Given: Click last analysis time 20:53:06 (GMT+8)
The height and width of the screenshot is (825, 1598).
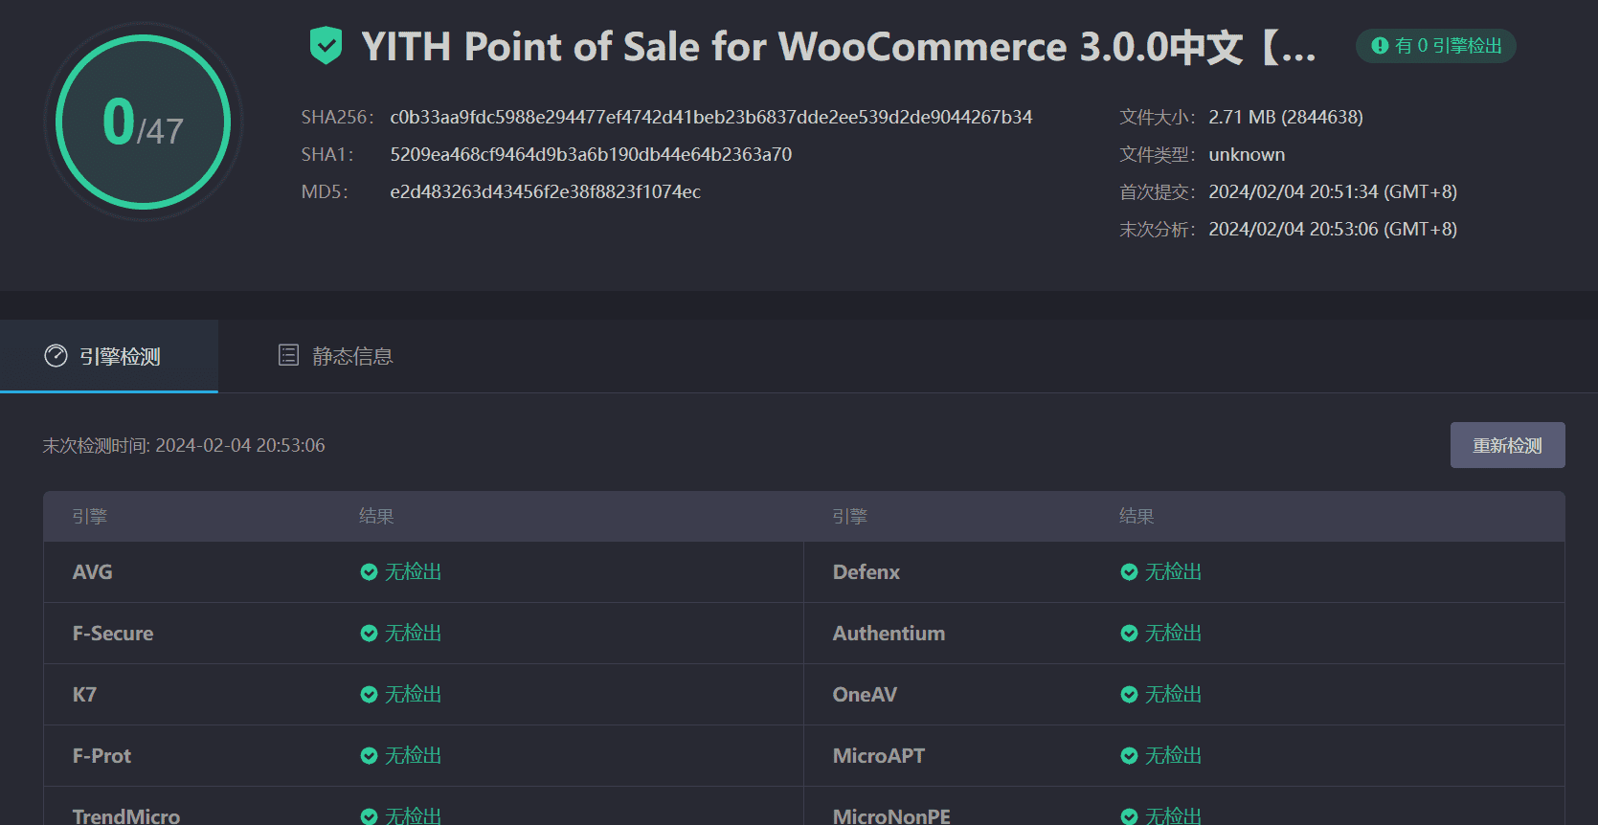Looking at the screenshot, I should point(1333,229).
